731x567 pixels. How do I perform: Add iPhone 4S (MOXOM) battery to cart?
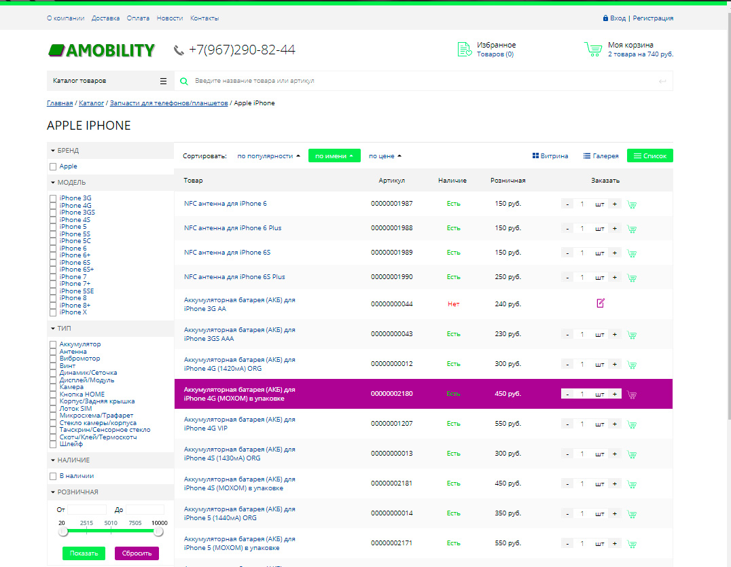tap(632, 484)
